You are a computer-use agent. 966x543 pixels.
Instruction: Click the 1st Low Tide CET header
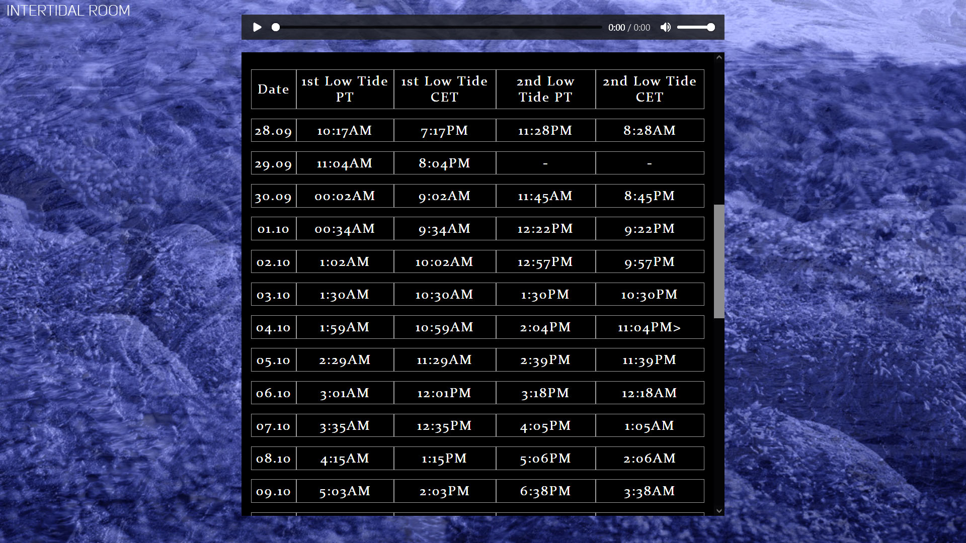tap(444, 89)
